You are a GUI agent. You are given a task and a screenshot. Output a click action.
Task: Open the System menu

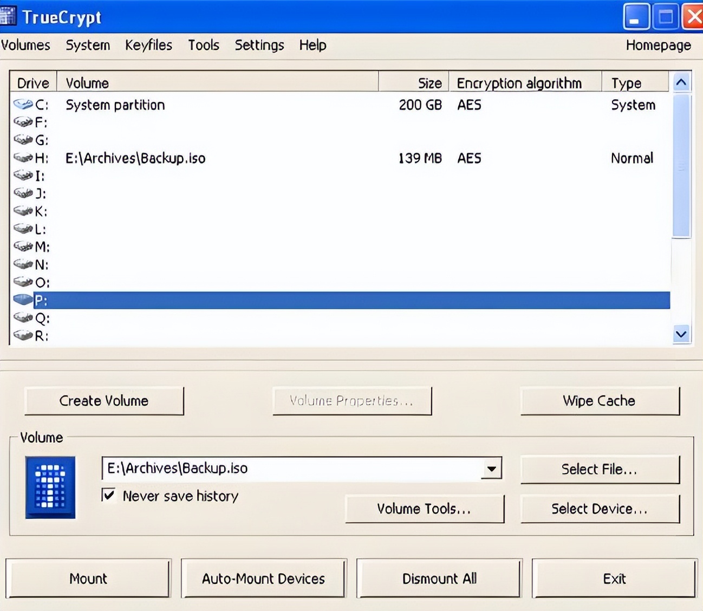pos(88,45)
